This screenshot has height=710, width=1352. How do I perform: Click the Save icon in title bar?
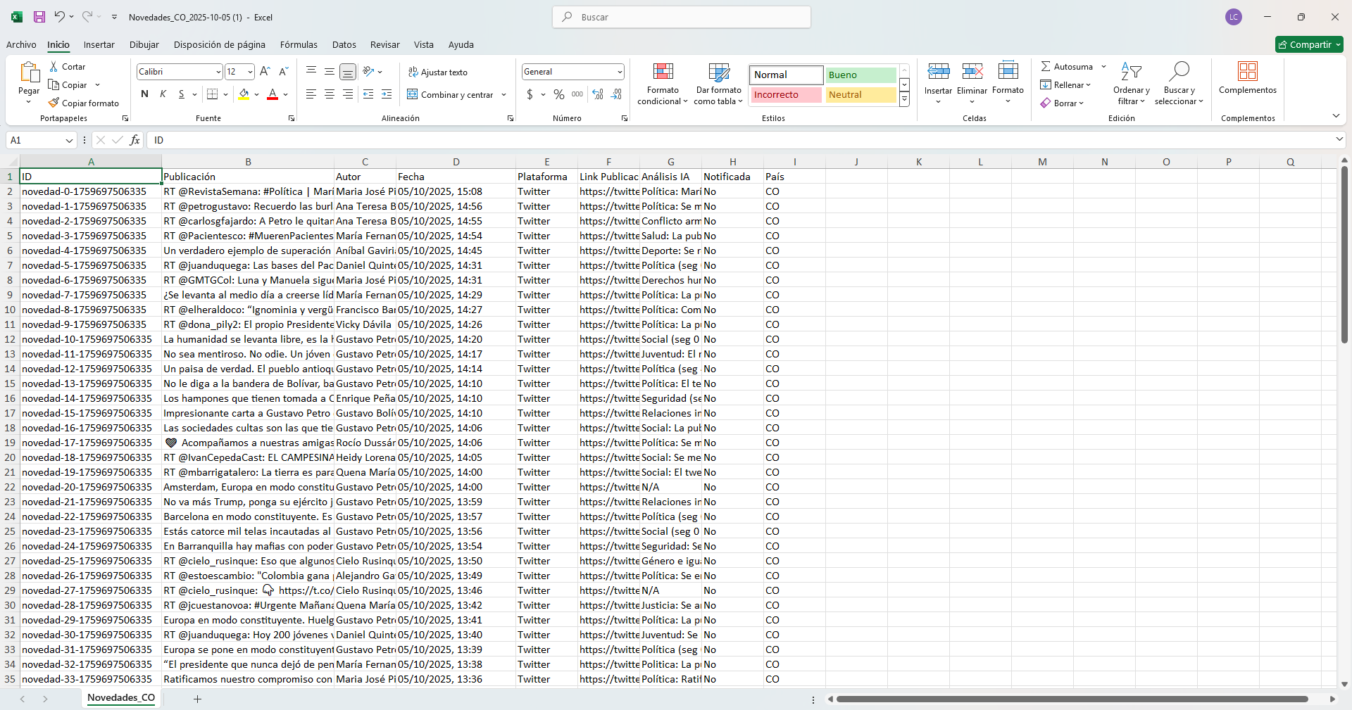(39, 17)
